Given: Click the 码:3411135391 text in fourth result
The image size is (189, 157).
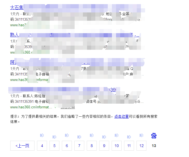Looking at the screenshot, I should 22,101.
